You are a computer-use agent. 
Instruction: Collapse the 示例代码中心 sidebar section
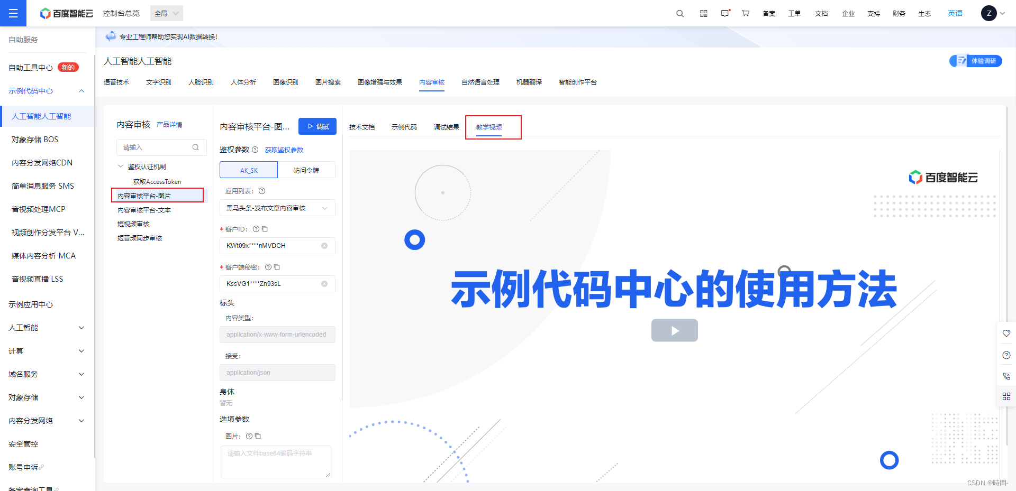81,91
